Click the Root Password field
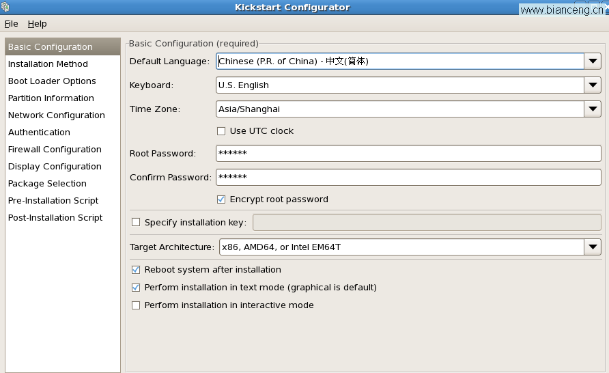 point(408,154)
